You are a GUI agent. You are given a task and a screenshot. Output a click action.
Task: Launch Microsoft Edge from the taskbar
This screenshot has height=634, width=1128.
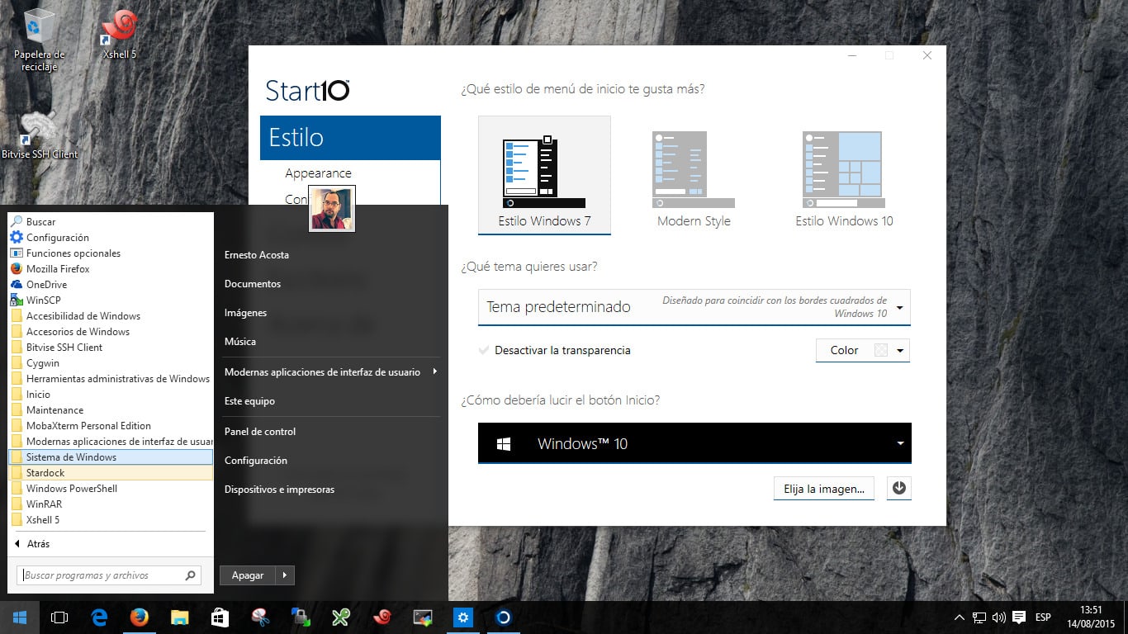click(99, 617)
